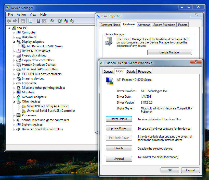Click the Driver Details button
The height and width of the screenshot is (180, 209).
[x=119, y=119]
